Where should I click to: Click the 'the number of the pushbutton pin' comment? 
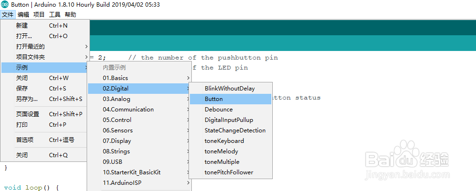coord(209,57)
